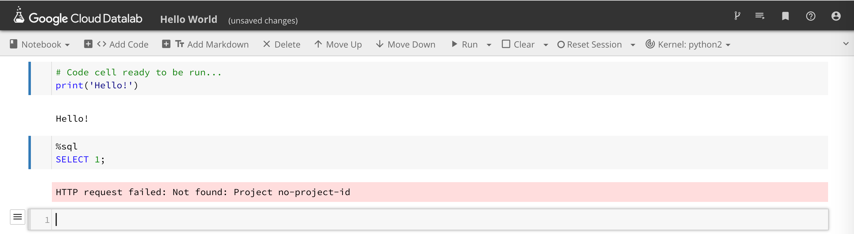854x234 pixels.
Task: Open the git branch icon in header
Action: click(737, 16)
